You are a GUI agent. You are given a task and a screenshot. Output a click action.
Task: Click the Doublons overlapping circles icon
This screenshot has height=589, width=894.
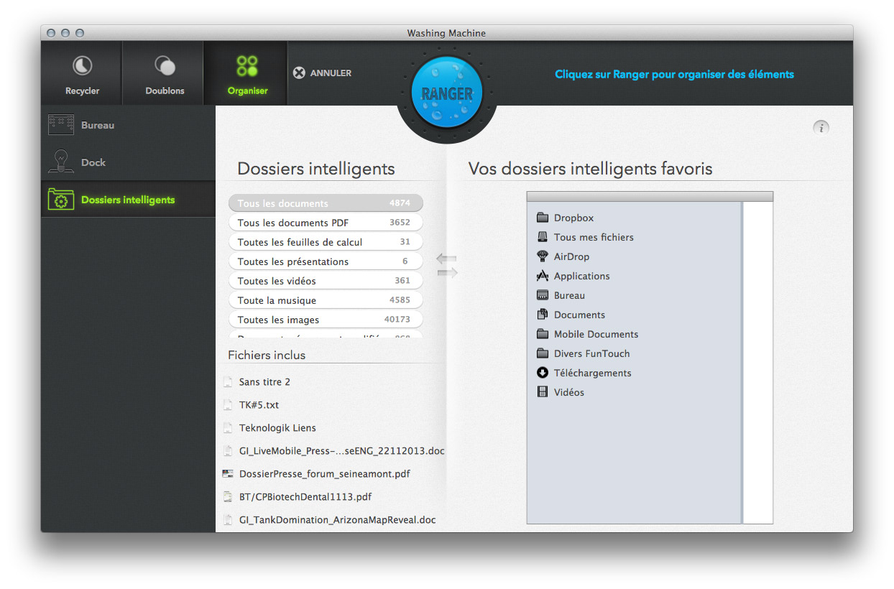coord(165,66)
